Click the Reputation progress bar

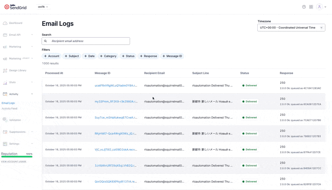[17, 157]
